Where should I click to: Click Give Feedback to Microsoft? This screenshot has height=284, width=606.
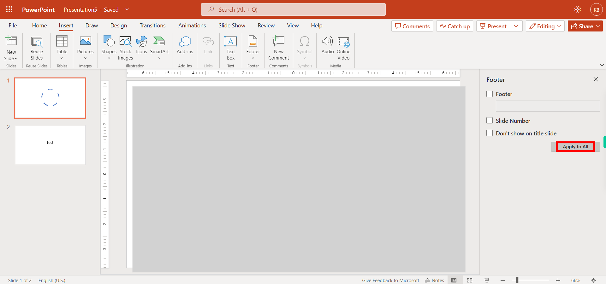[390, 280]
